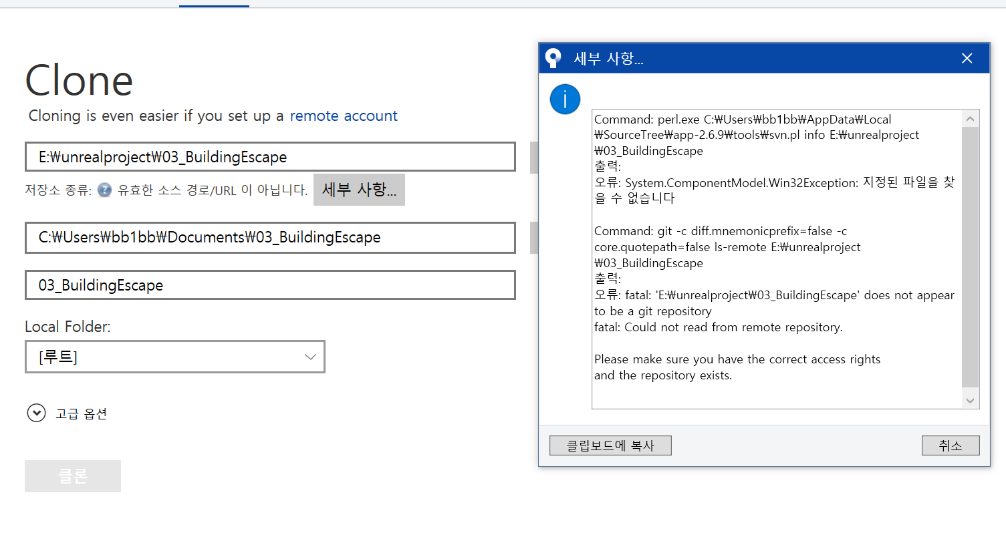Click the browse button beside destination path field

[x=534, y=238]
